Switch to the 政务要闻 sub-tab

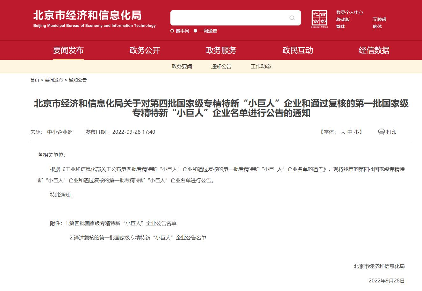(182, 66)
